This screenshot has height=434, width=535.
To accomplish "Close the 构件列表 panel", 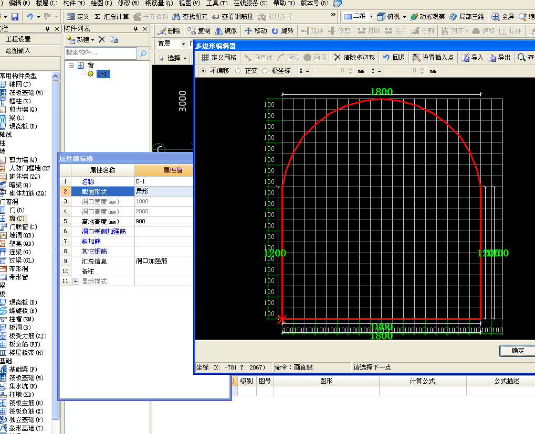I will [x=145, y=29].
